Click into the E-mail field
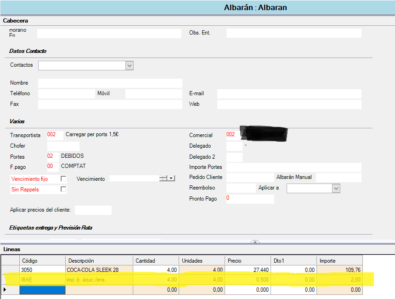The height and width of the screenshot is (299, 395). [x=289, y=94]
